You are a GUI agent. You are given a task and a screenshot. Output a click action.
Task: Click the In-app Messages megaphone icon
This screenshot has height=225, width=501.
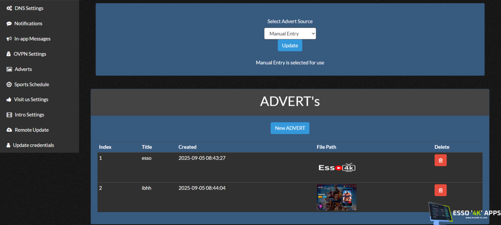pos(9,39)
